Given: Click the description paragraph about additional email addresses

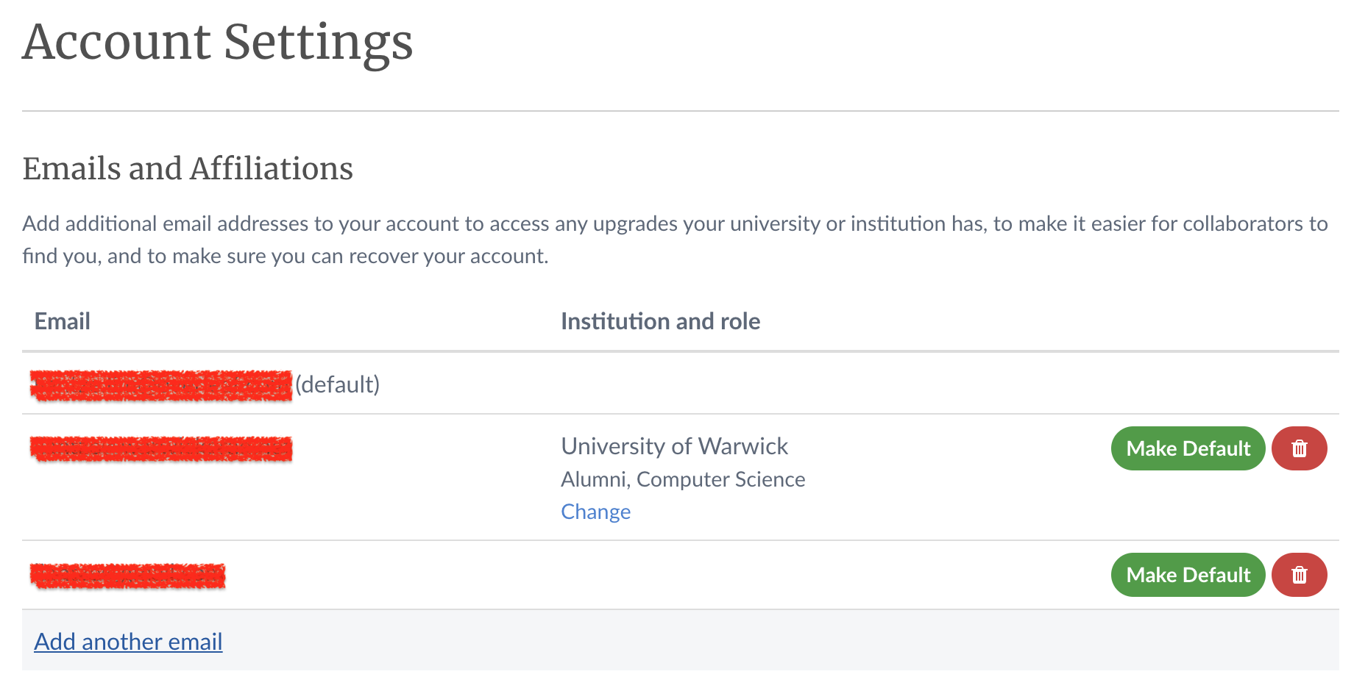Looking at the screenshot, I should (676, 240).
